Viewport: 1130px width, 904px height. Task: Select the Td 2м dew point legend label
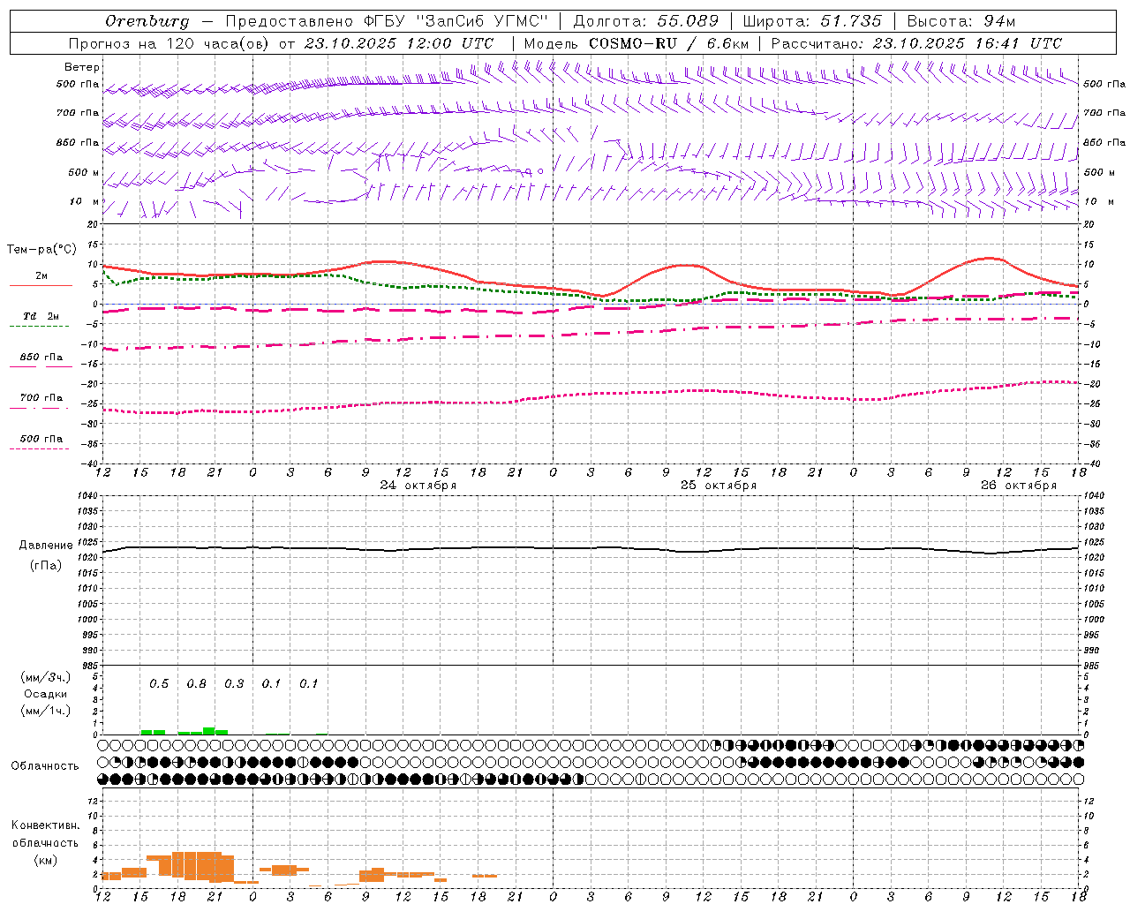[41, 316]
